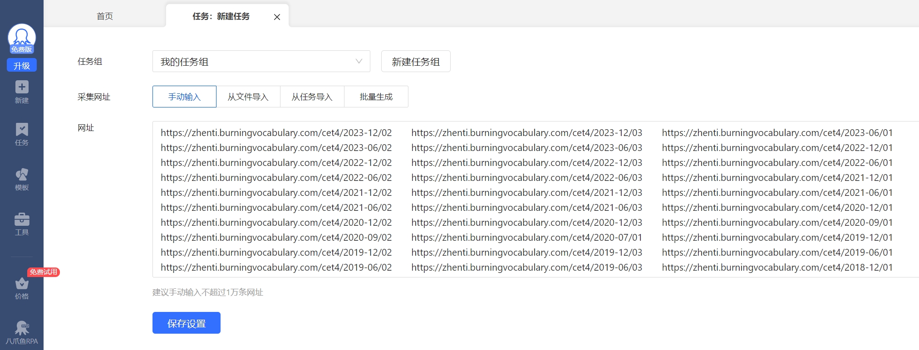Click URL ending cet4/2023-12/03
This screenshot has height=350, width=919.
click(527, 133)
